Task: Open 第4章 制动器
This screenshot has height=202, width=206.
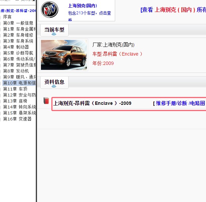Action: (16, 47)
